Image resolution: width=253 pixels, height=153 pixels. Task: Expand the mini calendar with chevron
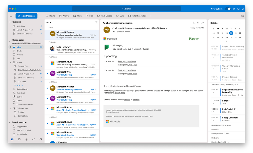pyautogui.click(x=227, y=41)
